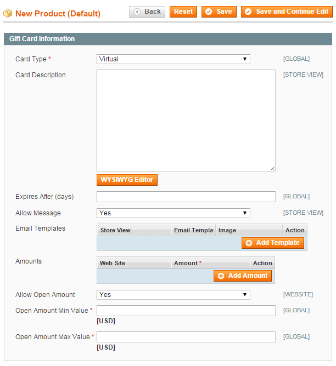Click the Allow Open Amount label
Viewport: 336px width, 366px height.
pos(45,295)
